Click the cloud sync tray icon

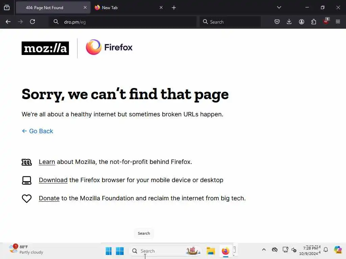point(274,250)
